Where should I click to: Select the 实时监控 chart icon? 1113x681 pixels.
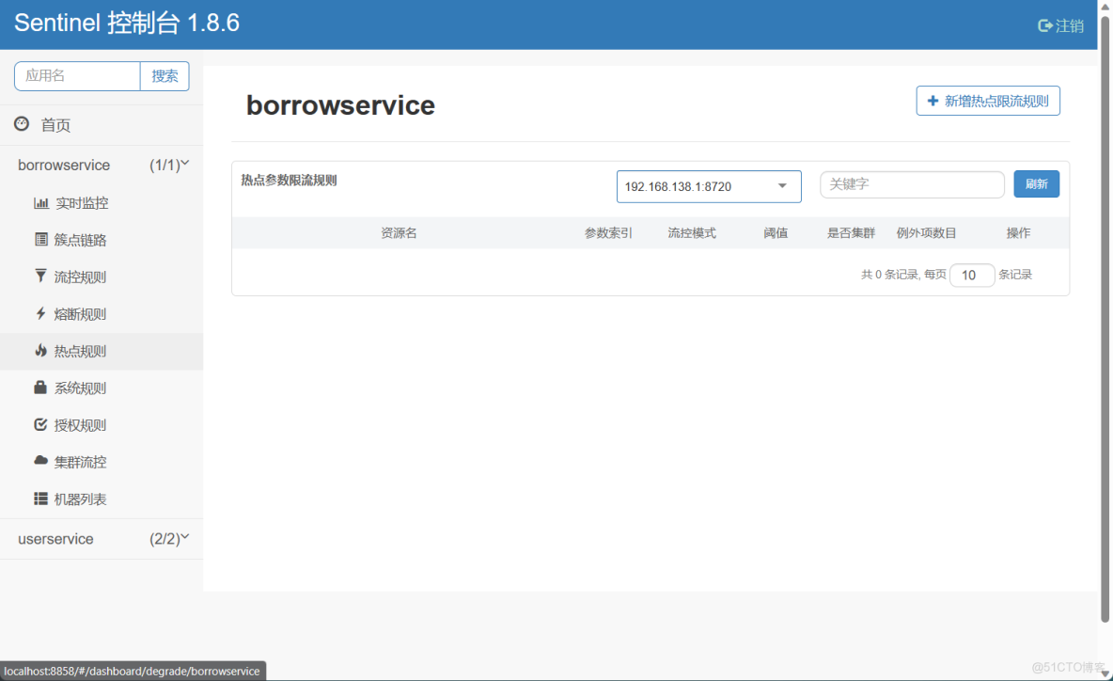pyautogui.click(x=41, y=202)
